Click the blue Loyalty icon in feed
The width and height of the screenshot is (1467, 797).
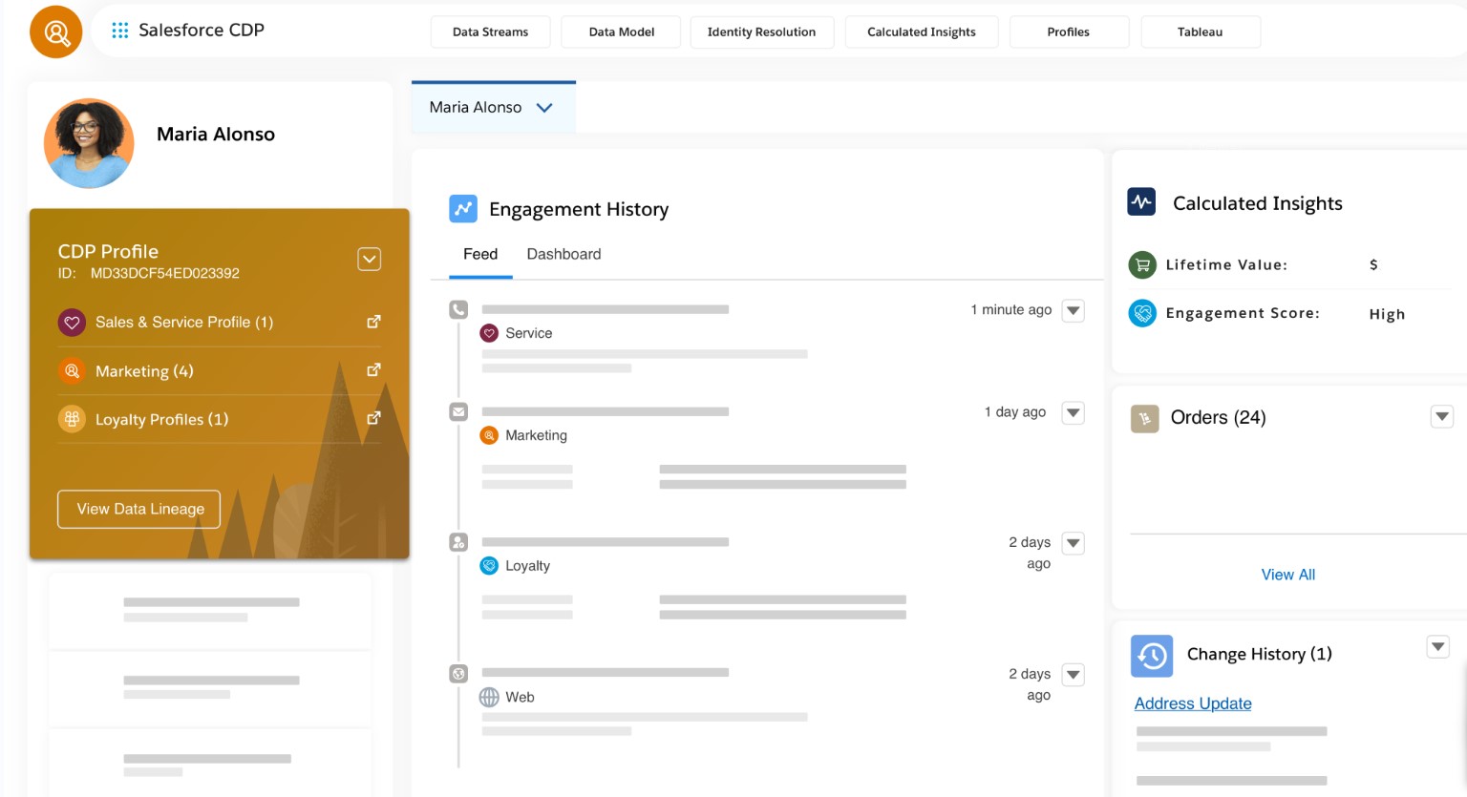coord(489,566)
